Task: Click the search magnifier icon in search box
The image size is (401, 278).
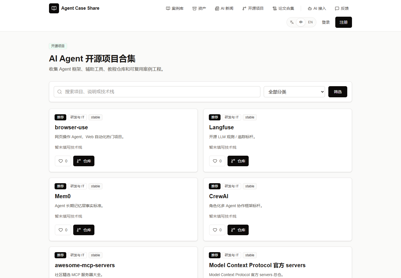Action: pos(60,92)
